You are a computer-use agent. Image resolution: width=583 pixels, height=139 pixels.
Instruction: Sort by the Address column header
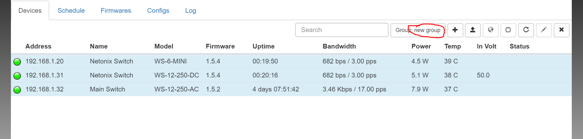tap(38, 46)
